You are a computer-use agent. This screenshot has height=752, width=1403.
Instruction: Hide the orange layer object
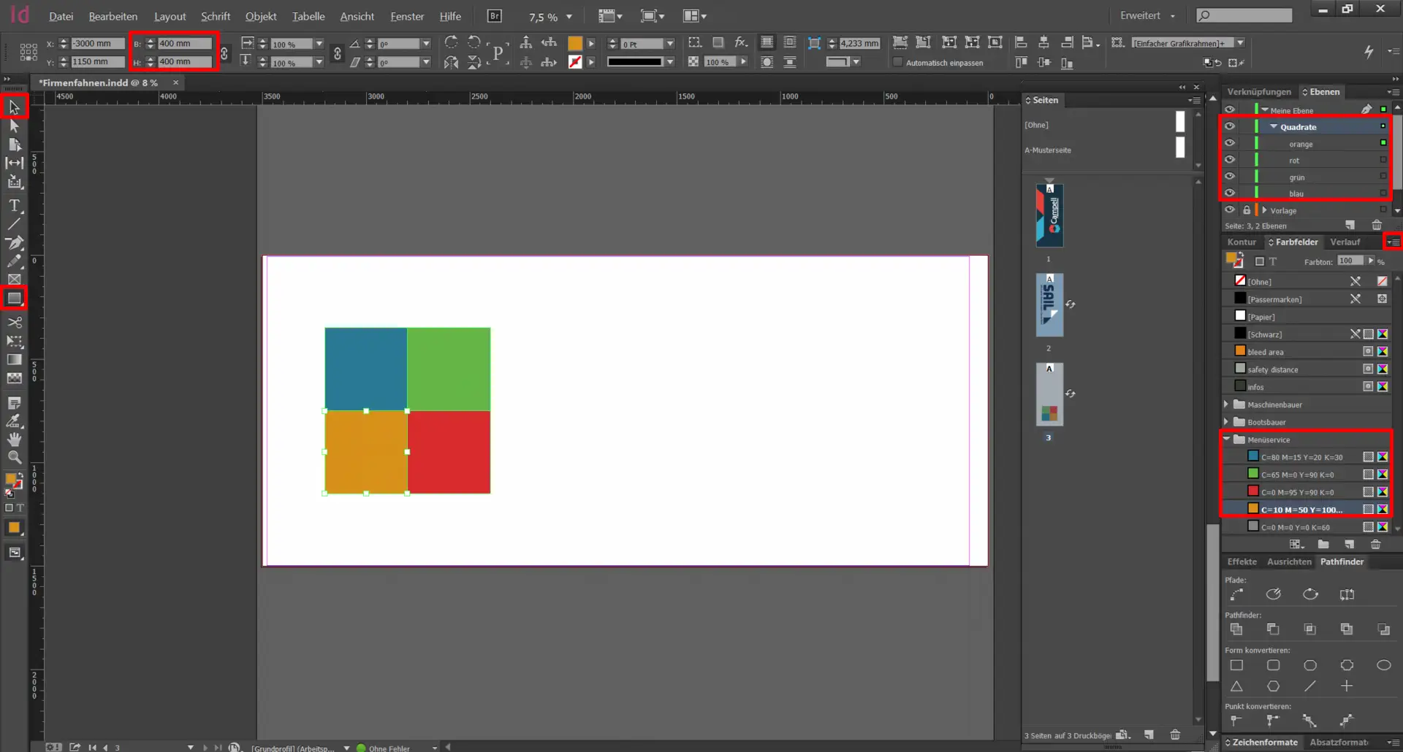(1230, 143)
